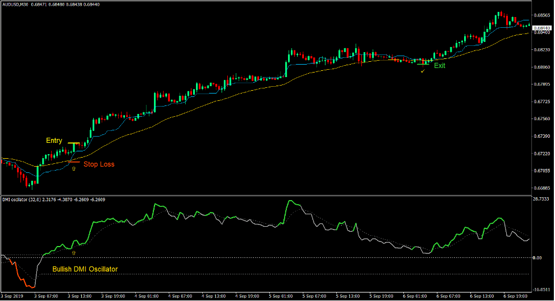
Task: Select the red Stop Loss horizontal line marker
Action: pos(72,162)
